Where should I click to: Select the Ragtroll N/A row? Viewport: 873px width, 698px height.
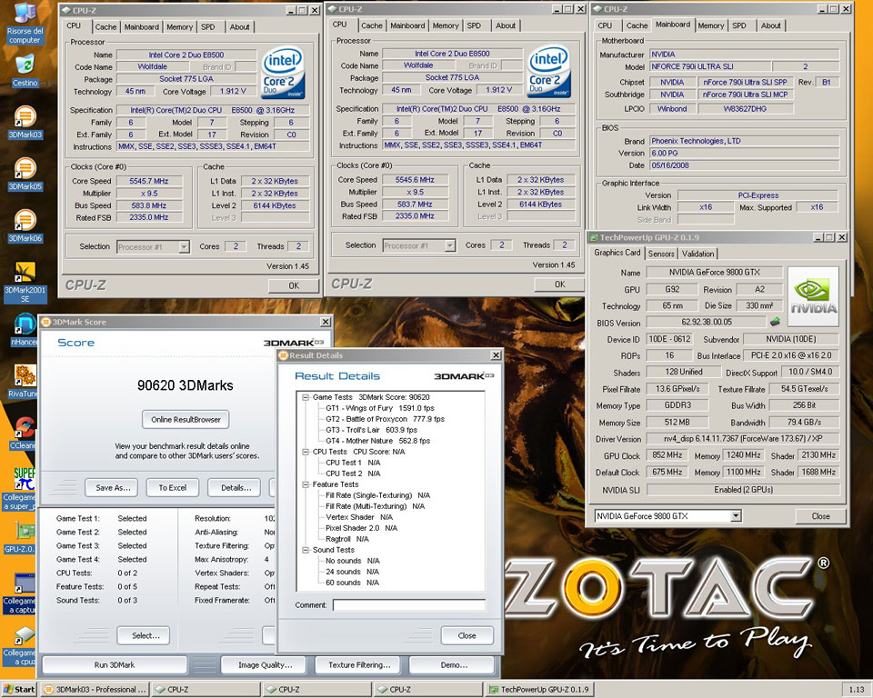point(347,539)
